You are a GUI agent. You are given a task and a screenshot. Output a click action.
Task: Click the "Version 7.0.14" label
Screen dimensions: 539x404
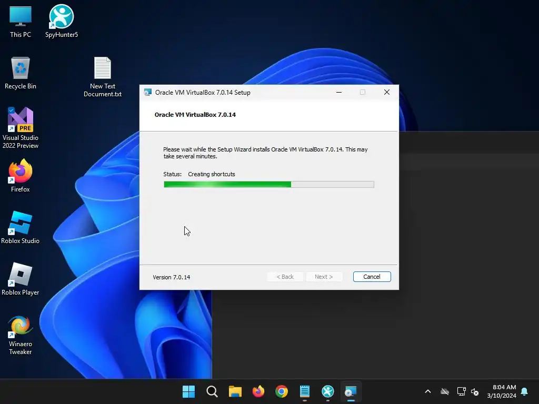(171, 277)
